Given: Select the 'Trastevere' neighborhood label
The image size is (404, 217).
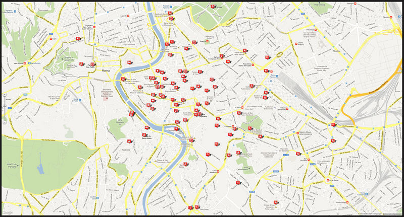Looking at the screenshot, I should 126,150.
